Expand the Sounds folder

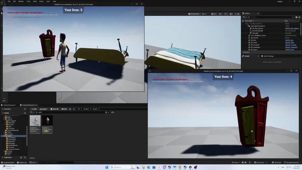click(4, 151)
